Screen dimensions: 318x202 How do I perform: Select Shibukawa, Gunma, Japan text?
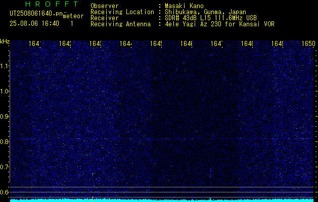205,12
